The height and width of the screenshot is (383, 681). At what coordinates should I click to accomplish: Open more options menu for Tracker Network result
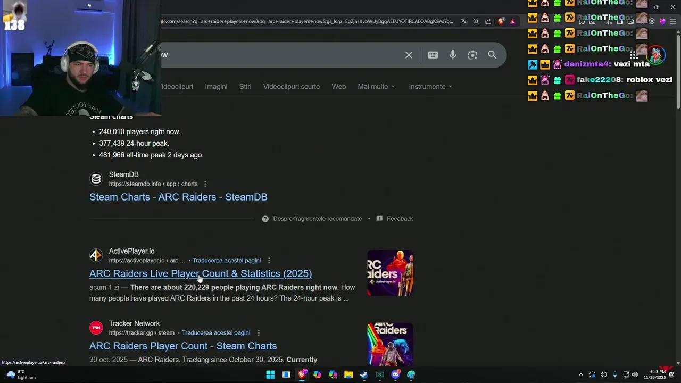coord(259,333)
